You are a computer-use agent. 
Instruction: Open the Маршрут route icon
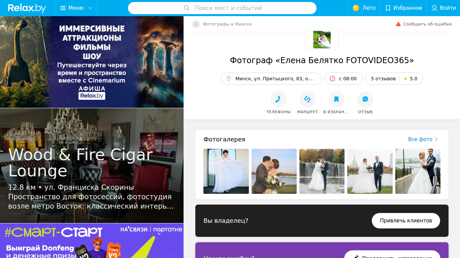coord(307,99)
